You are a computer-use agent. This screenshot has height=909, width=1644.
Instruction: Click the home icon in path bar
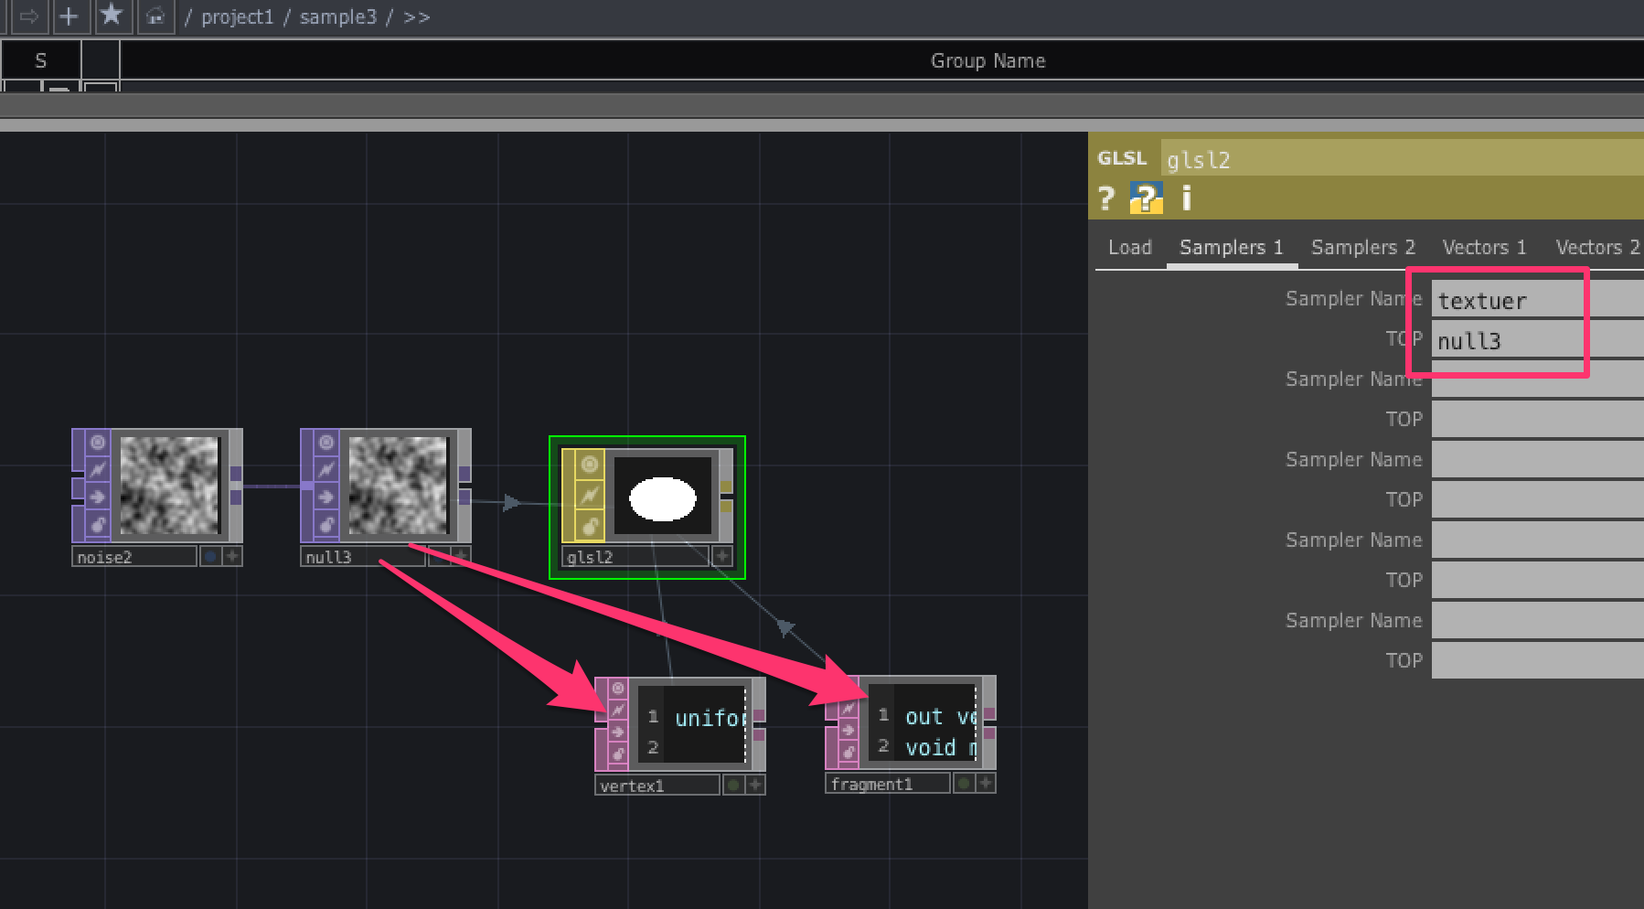(x=155, y=16)
